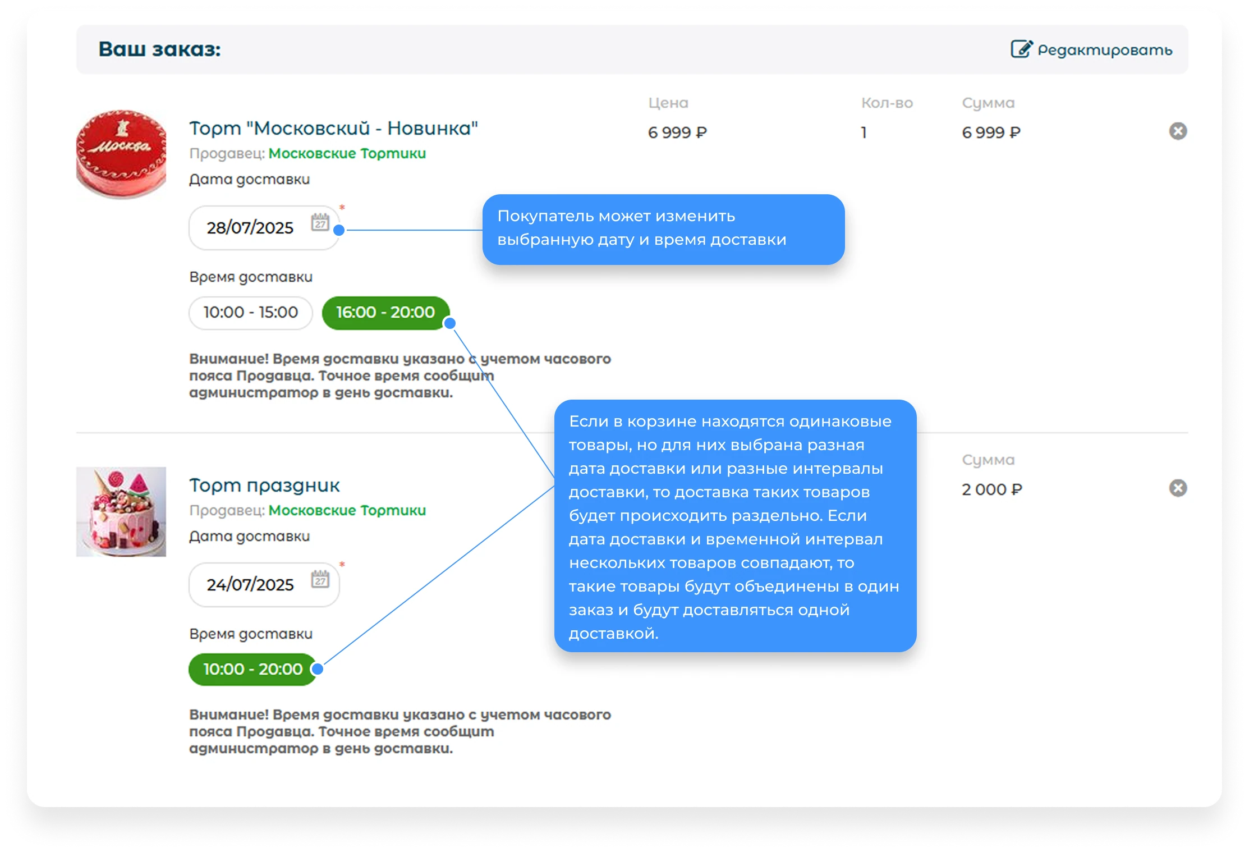1249x852 pixels.
Task: Click the 28/07/2025 delivery date field
Action: (250, 228)
